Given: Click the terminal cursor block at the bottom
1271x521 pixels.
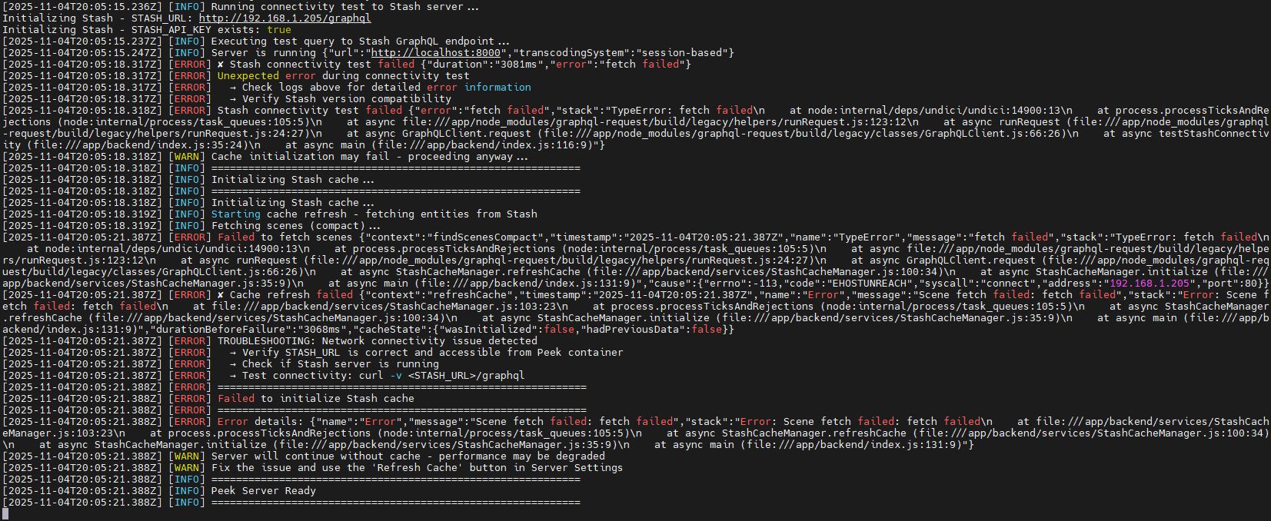Looking at the screenshot, I should (5, 514).
